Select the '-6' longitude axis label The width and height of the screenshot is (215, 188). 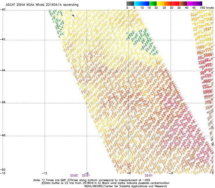pos(129,173)
